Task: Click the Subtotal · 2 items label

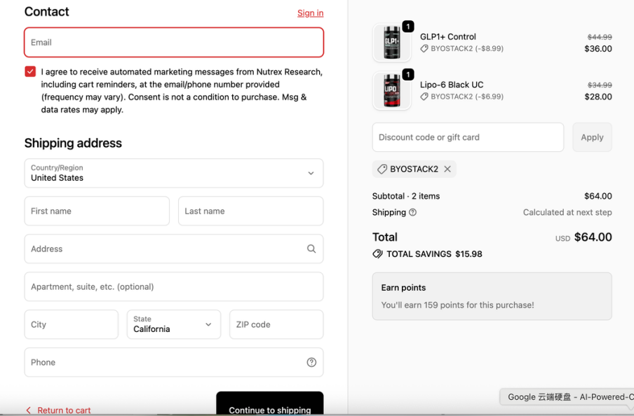Action: pos(406,196)
